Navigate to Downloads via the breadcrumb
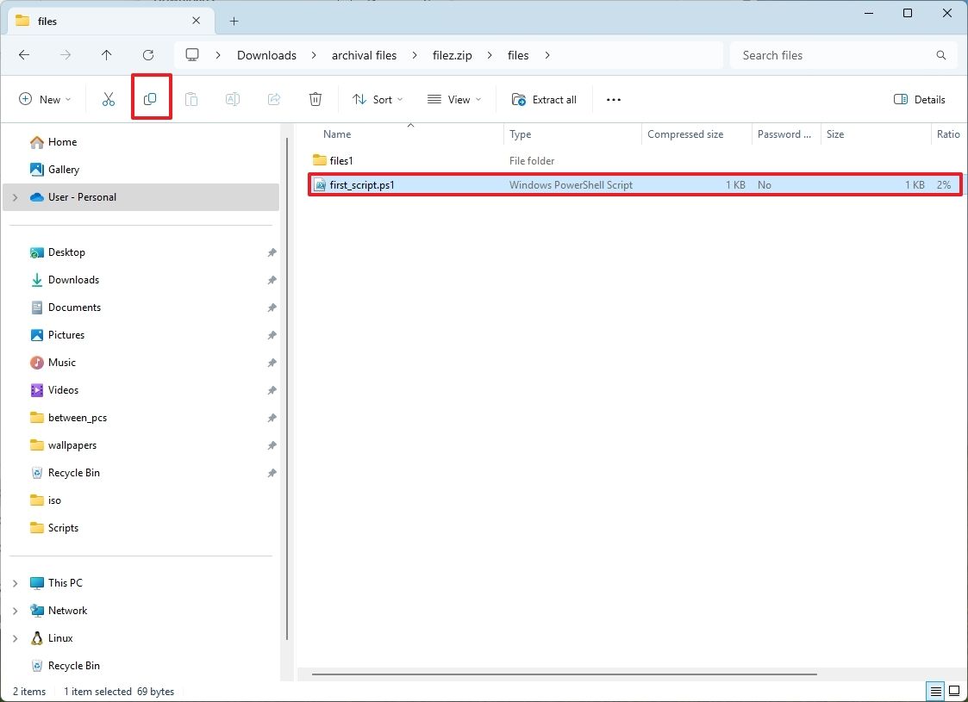968x702 pixels. click(x=265, y=54)
